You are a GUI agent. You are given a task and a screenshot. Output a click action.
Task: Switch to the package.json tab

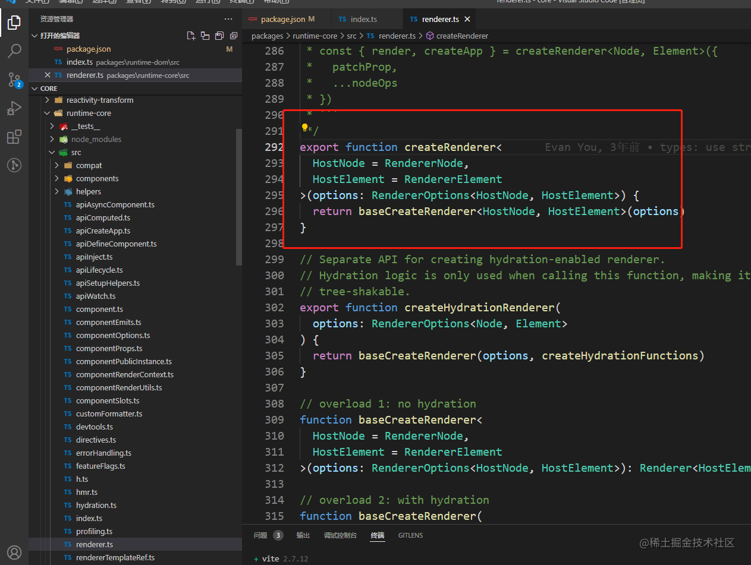click(286, 19)
